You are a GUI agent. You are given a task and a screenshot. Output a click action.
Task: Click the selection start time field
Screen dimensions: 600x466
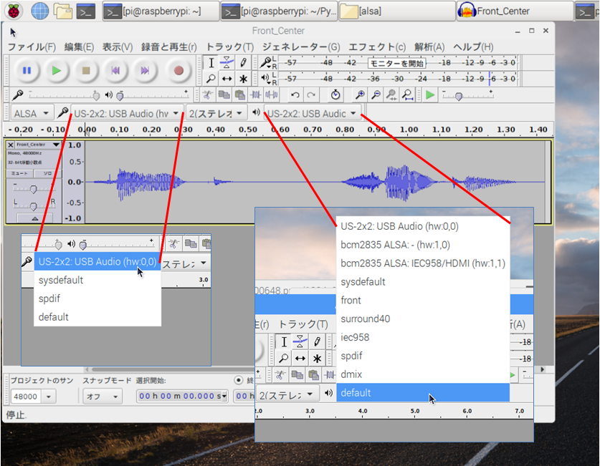point(182,396)
